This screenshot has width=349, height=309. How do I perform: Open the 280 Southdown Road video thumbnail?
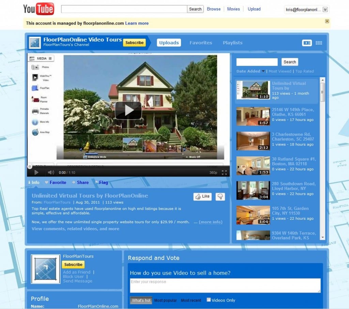(x=253, y=190)
